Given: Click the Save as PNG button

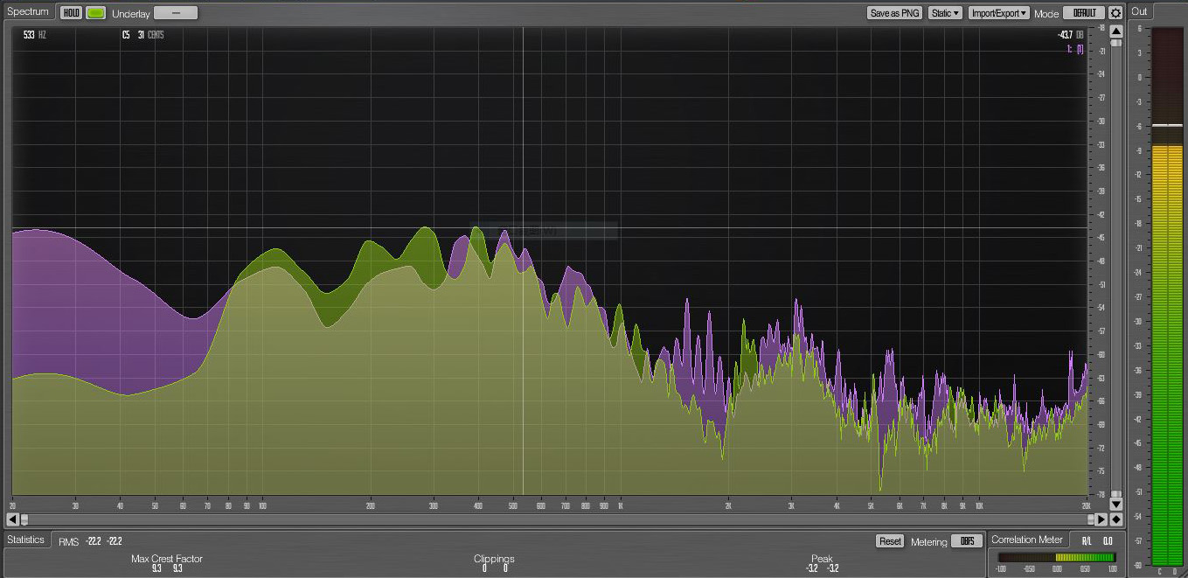Looking at the screenshot, I should click(x=895, y=13).
